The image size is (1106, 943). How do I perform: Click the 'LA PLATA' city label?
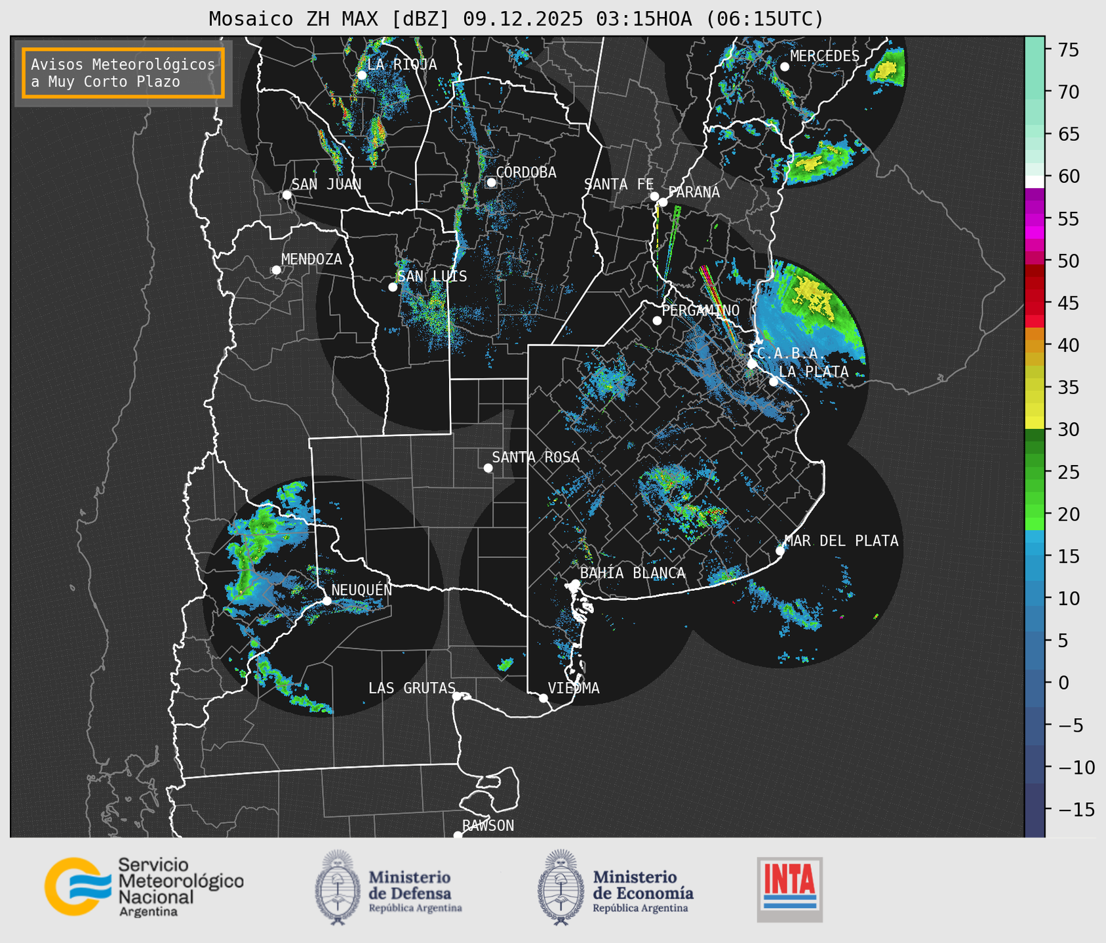click(x=814, y=371)
